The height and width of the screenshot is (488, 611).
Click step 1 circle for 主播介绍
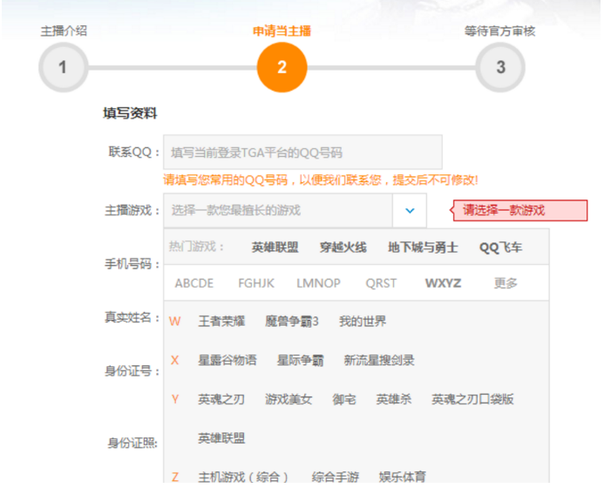click(x=63, y=67)
